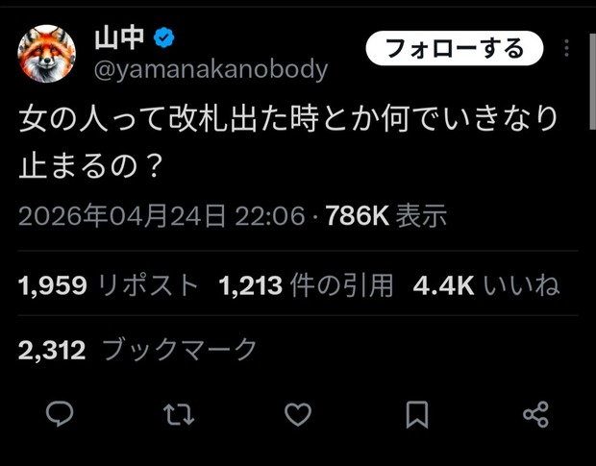View the 4.4K いいね likes list
This screenshot has height=466, width=596.
(x=486, y=284)
